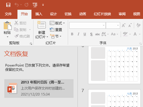The width and height of the screenshot is (143, 107).
Task: Click the timestamp 2021/12/20 15:34
Action: pos(35,94)
